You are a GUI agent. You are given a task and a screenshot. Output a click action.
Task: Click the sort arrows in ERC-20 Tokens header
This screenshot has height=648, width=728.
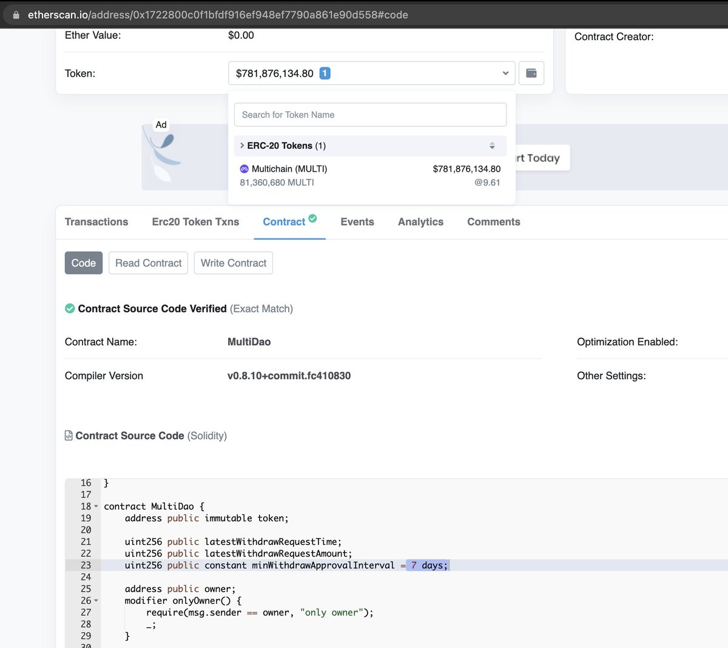point(492,146)
